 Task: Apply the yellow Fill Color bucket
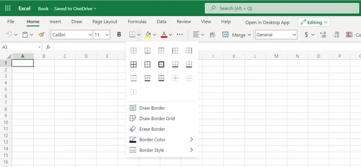pyautogui.click(x=148, y=35)
